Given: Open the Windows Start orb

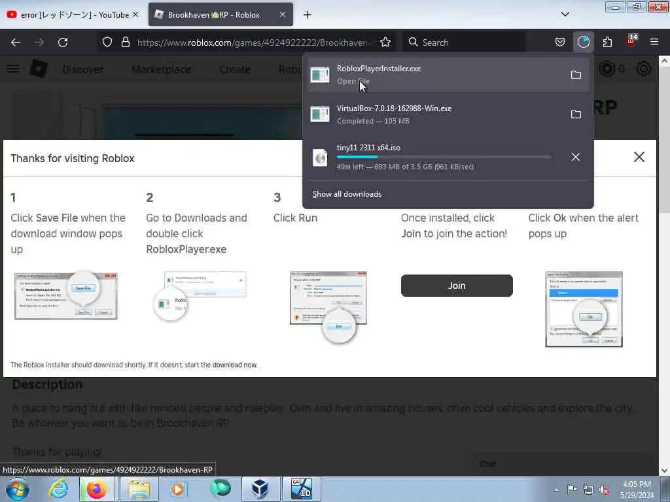Looking at the screenshot, I should [18, 489].
